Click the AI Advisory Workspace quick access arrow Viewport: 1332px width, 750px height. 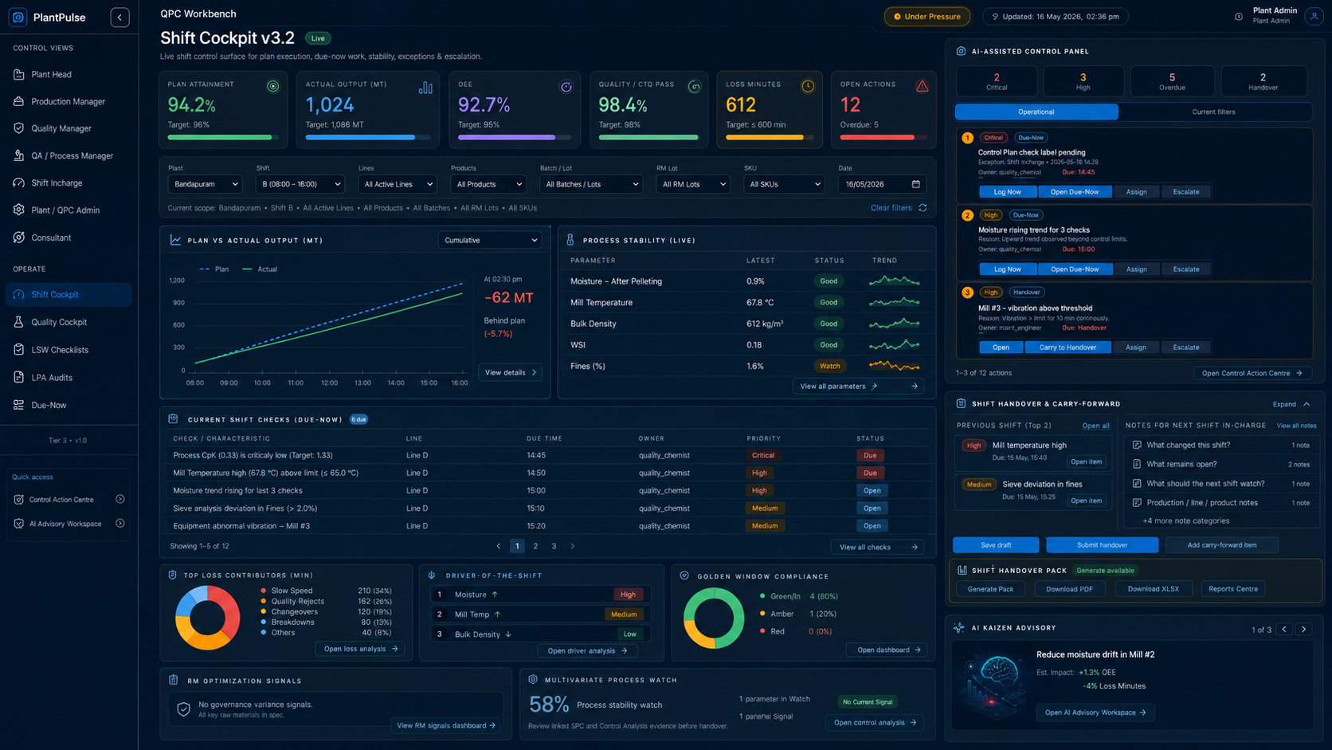coord(120,524)
